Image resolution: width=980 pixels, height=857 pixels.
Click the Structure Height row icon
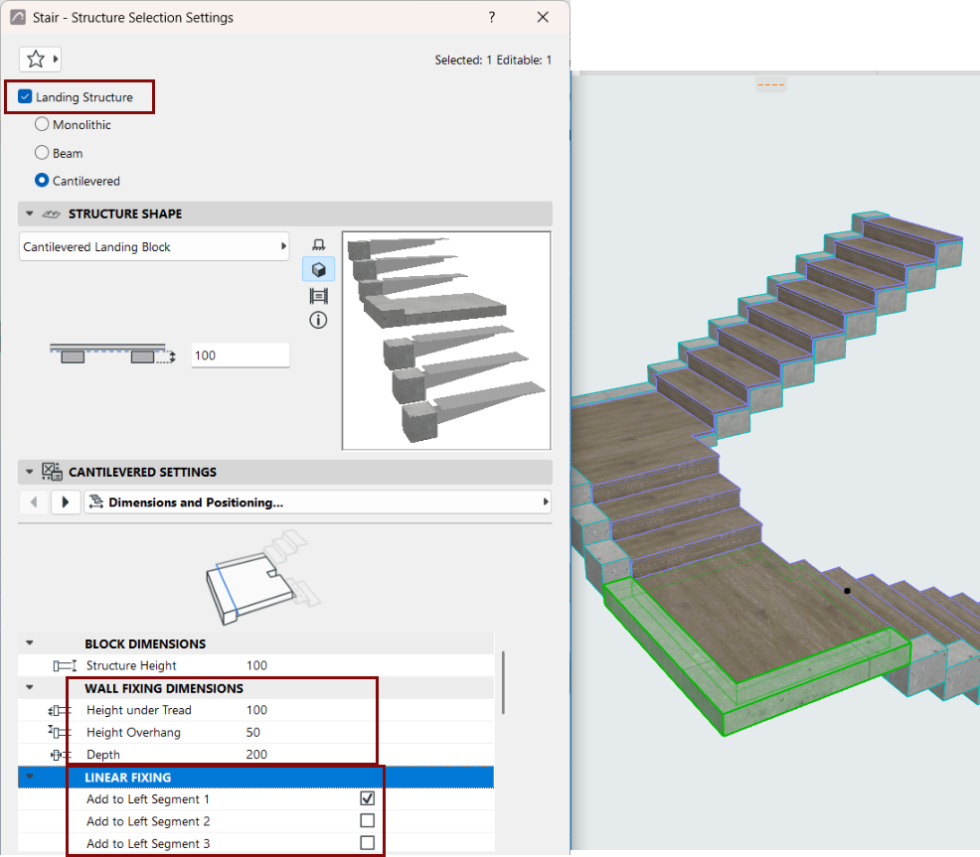tap(65, 666)
